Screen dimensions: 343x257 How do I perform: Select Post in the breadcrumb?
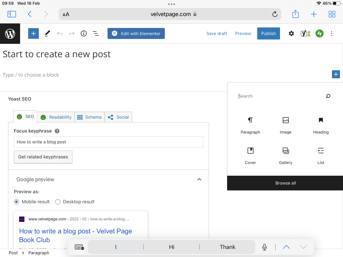tap(13, 253)
